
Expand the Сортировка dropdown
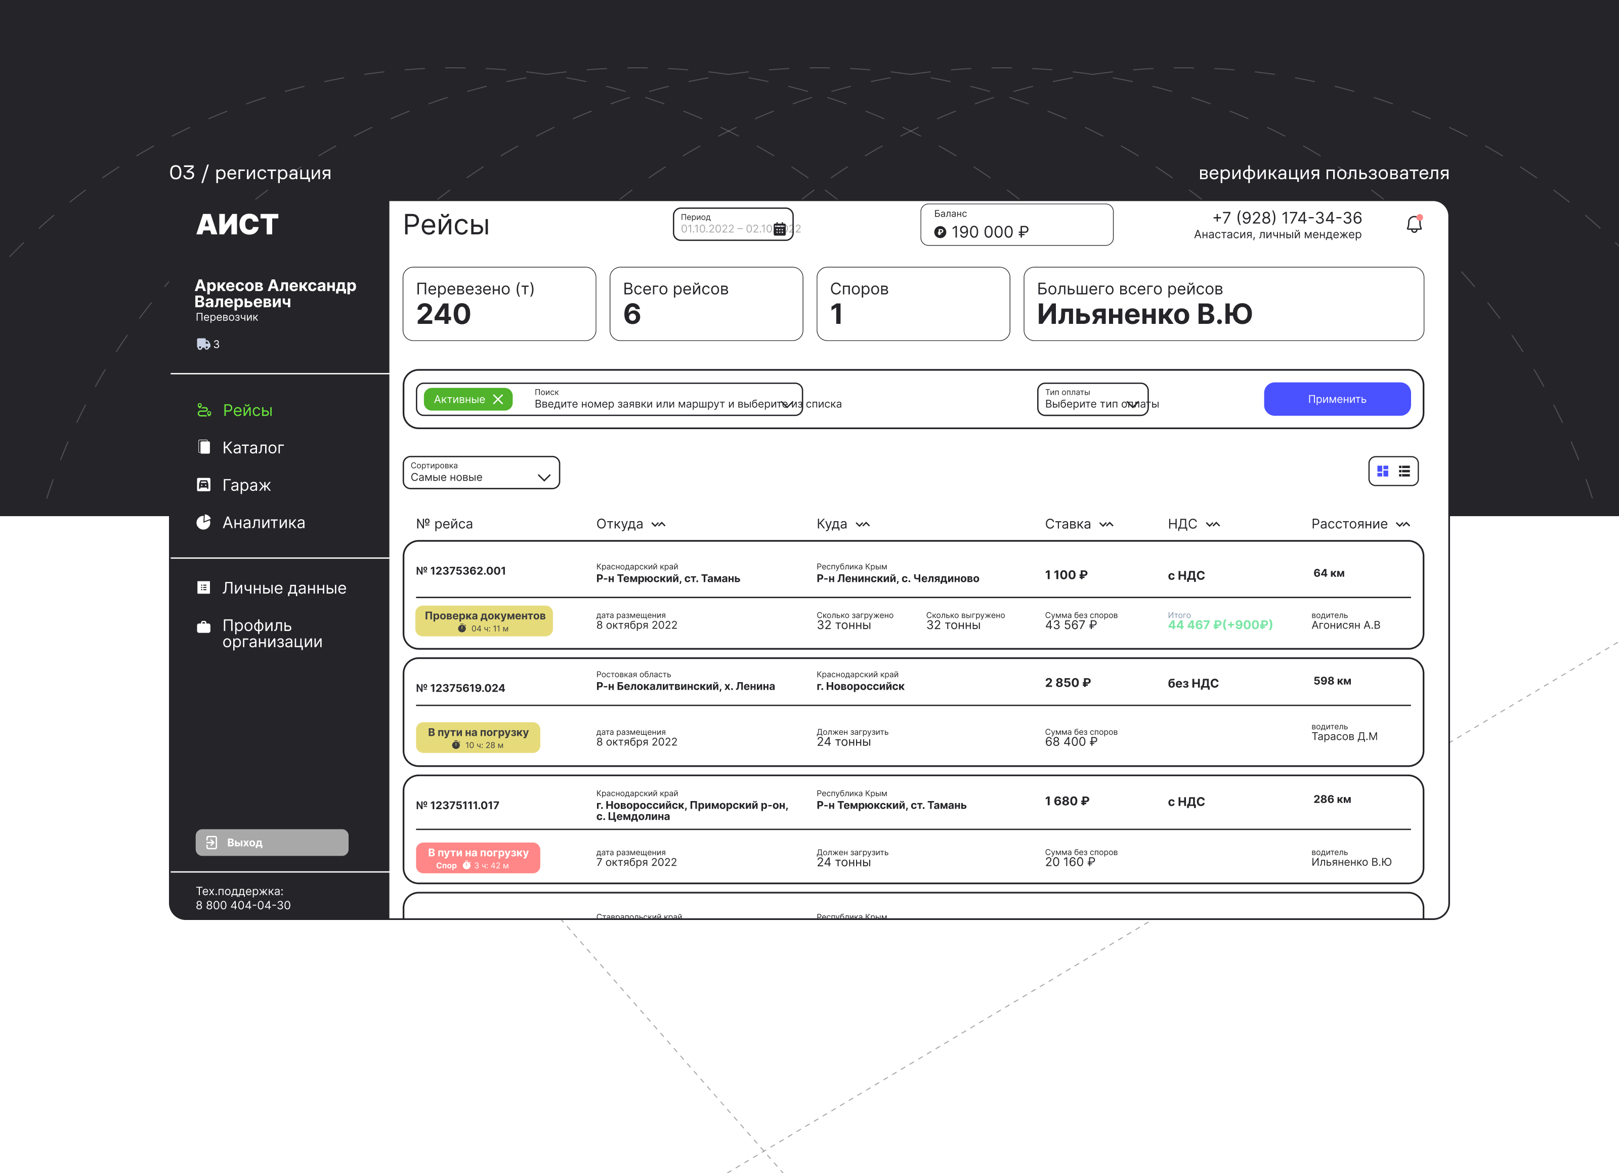[x=544, y=477]
